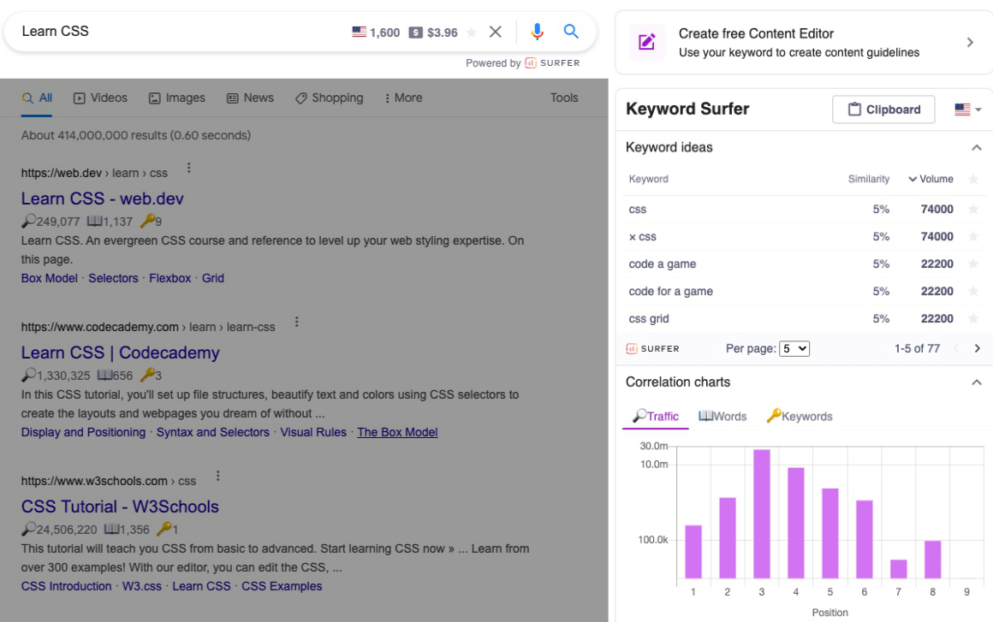Select the Words correlation chart tab
993x622 pixels.
(x=722, y=417)
